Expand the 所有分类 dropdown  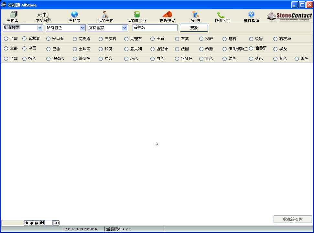(40, 28)
